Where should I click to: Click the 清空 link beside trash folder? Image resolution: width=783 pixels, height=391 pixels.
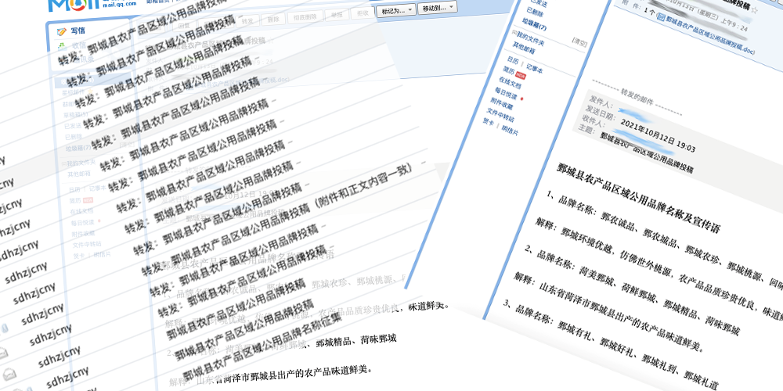[579, 41]
